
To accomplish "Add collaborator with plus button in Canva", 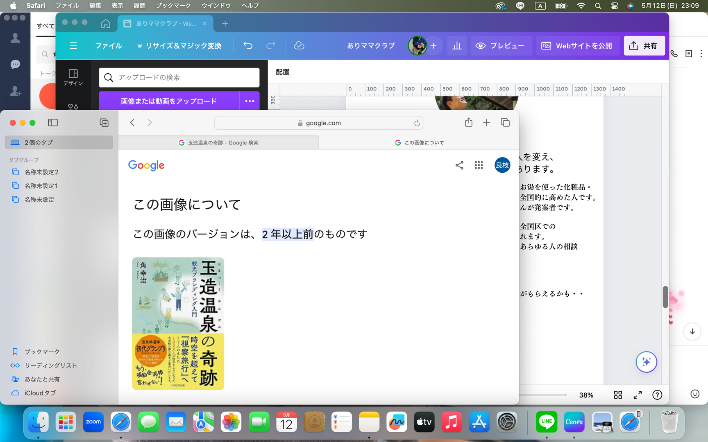I will 433,46.
